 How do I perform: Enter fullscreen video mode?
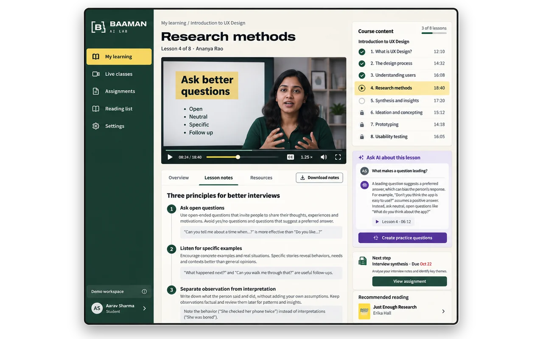pos(338,157)
